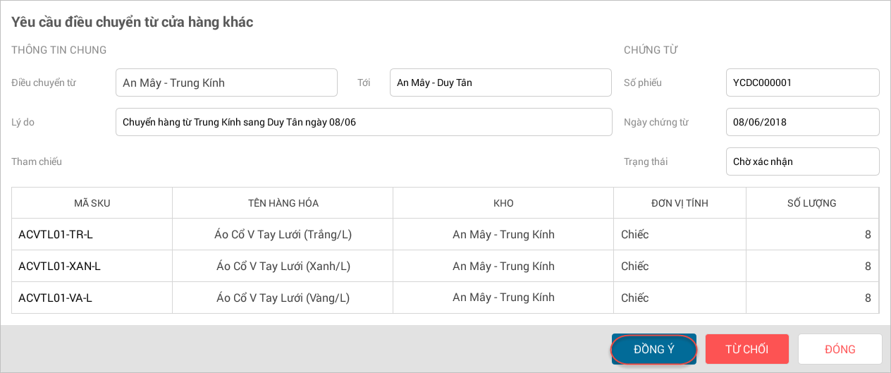Select row with SKU ACVTL01-XAN-L

(59, 266)
